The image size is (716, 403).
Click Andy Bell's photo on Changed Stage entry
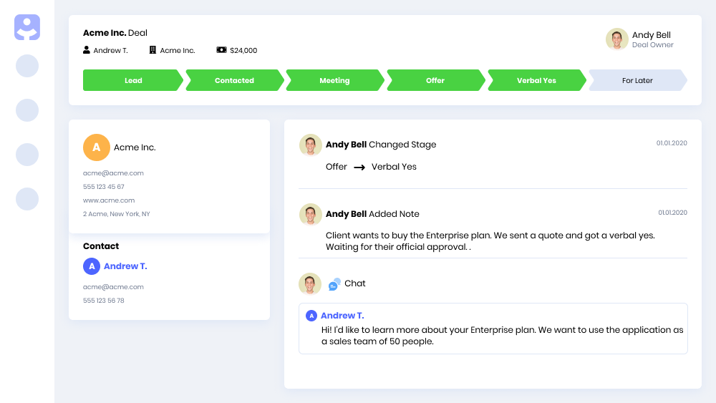pos(310,145)
